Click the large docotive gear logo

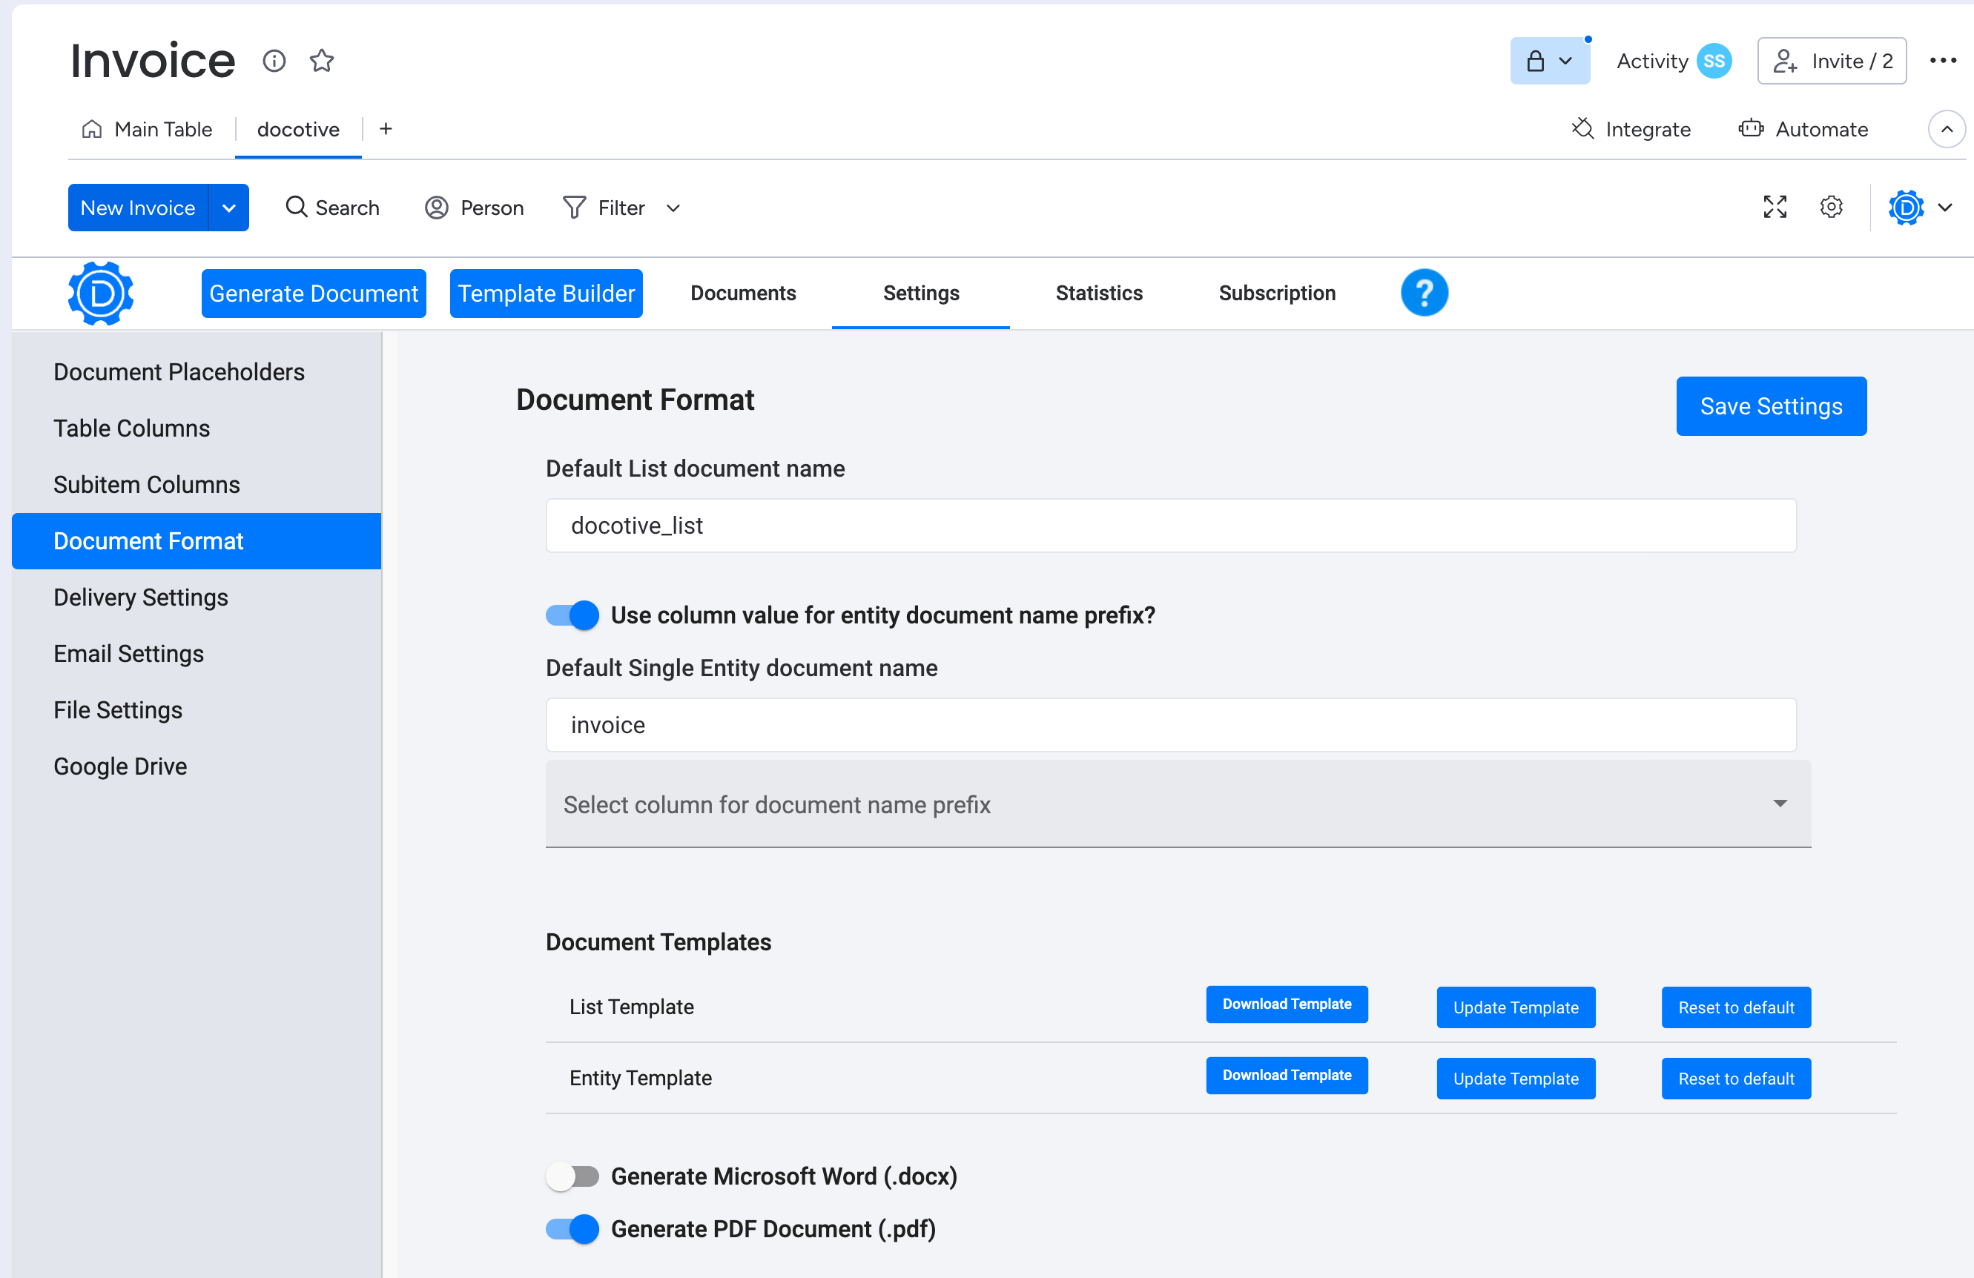coord(101,294)
